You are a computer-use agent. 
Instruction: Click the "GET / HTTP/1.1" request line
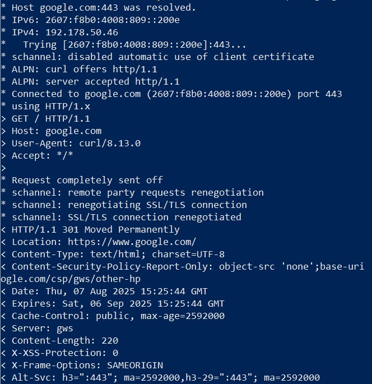click(50, 119)
